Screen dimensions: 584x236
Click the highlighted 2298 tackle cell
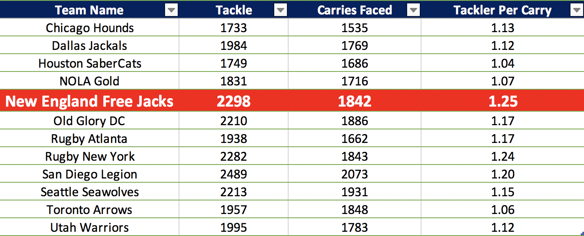234,102
